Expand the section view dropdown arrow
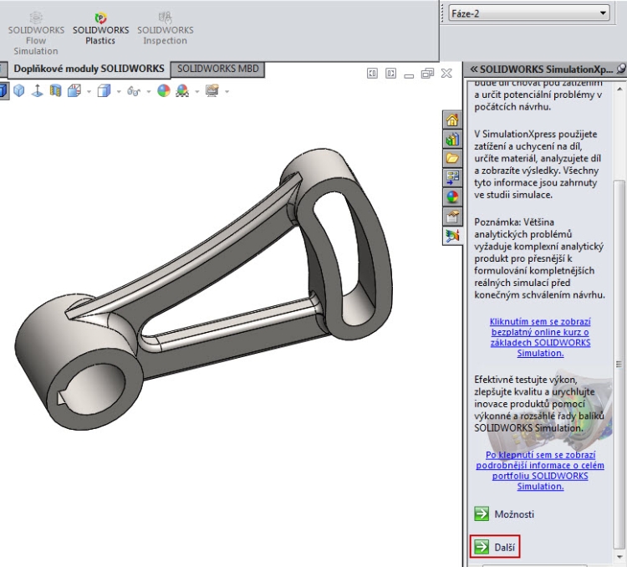 coord(89,92)
